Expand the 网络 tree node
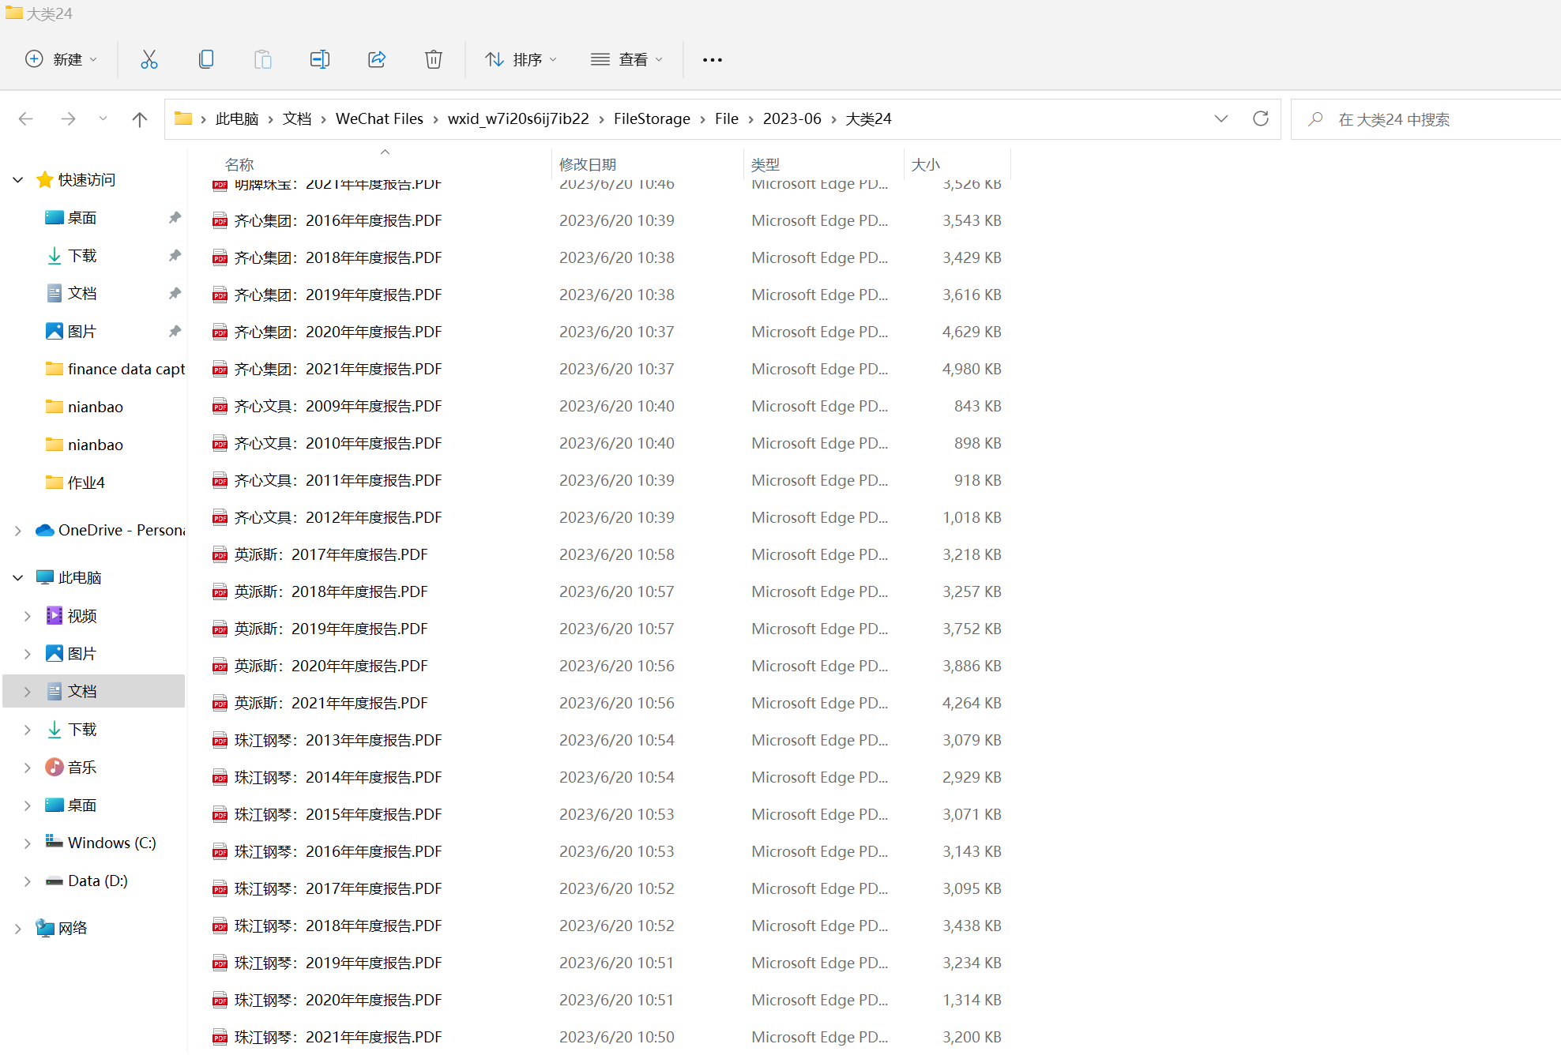 tap(17, 929)
